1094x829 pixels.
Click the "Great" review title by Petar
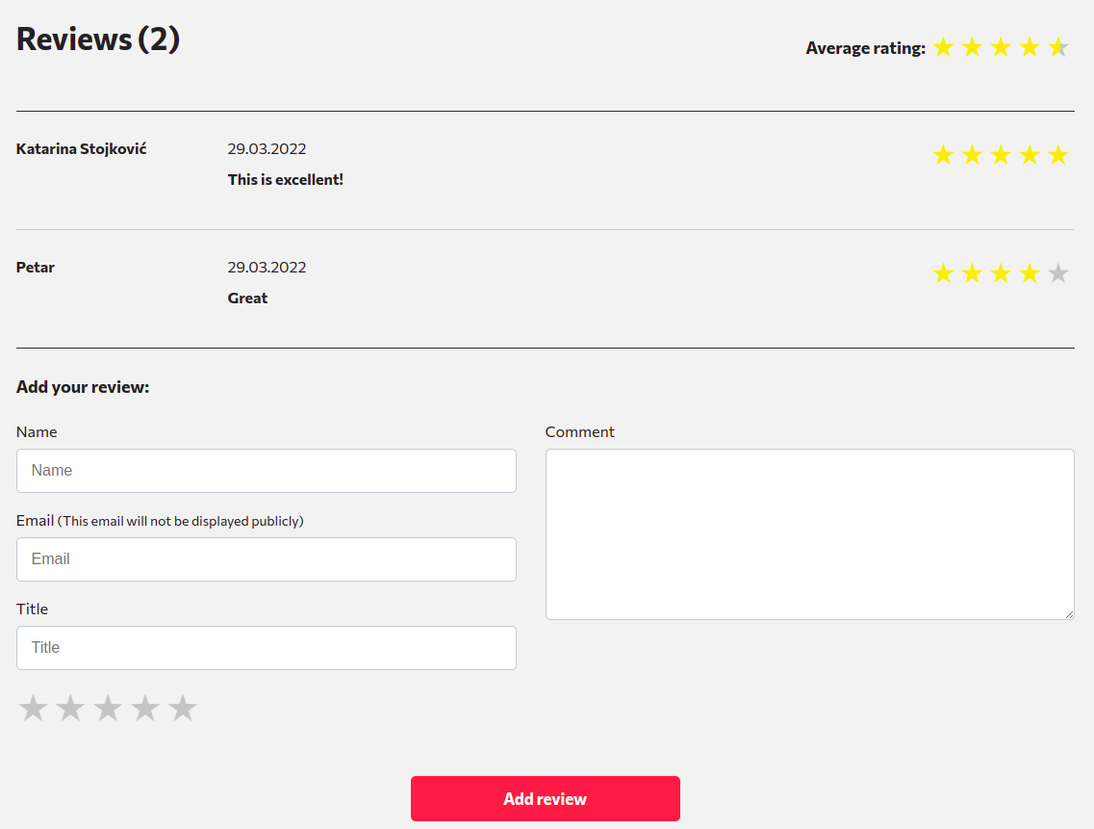pos(247,298)
